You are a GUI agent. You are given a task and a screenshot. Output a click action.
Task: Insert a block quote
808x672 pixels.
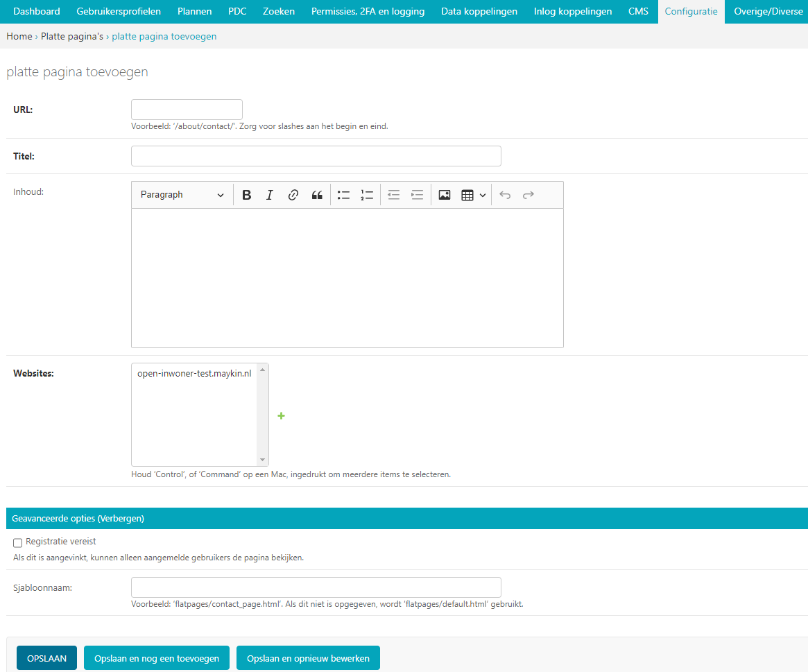click(317, 196)
